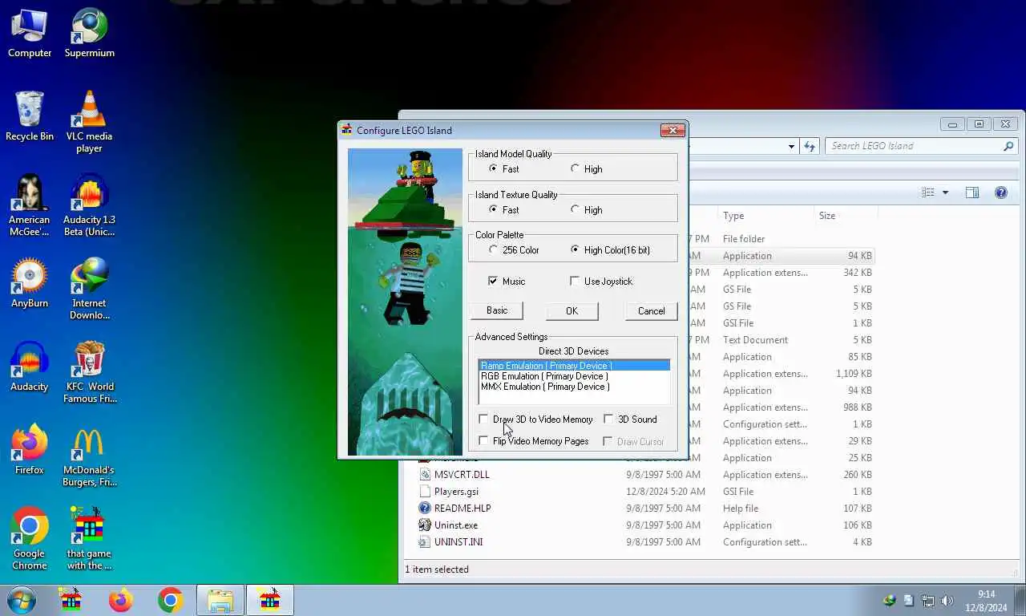
Task: Click the Basic button
Action: [x=497, y=310]
